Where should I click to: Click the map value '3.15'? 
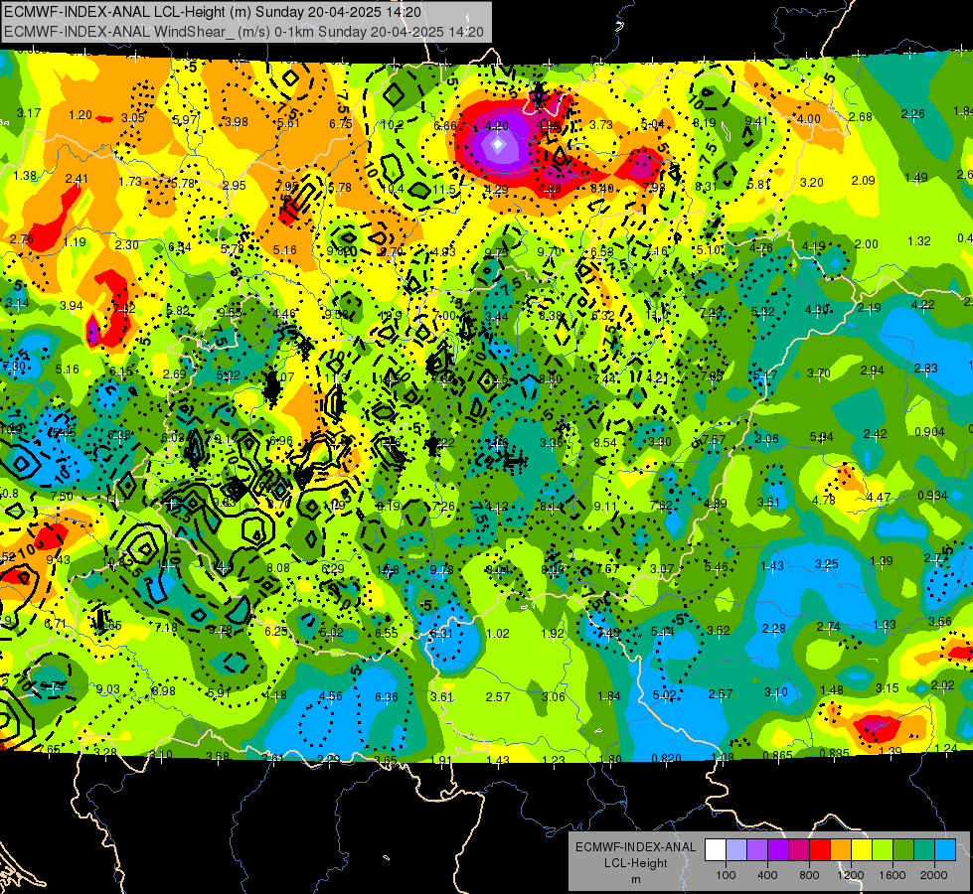point(888,688)
